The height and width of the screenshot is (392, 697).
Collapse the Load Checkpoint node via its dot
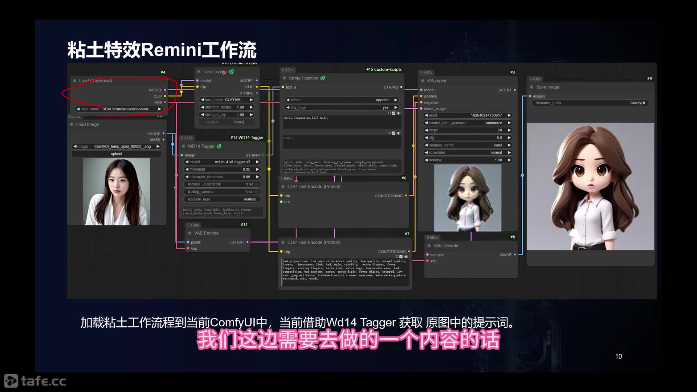(x=74, y=81)
